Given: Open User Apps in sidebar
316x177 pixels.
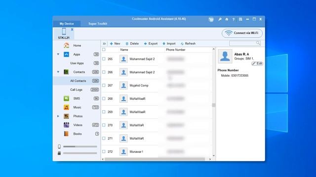Looking at the screenshot, I should [x=77, y=63].
